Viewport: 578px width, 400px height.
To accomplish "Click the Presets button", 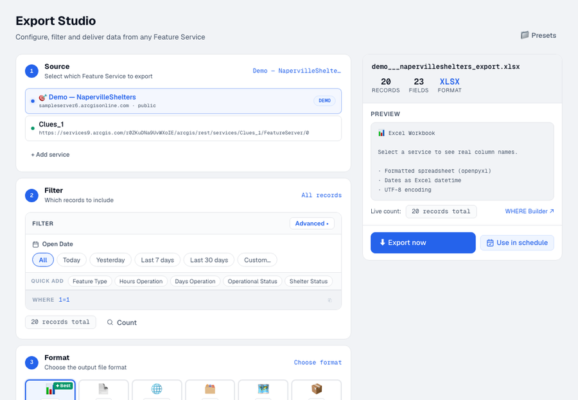I will pyautogui.click(x=538, y=35).
